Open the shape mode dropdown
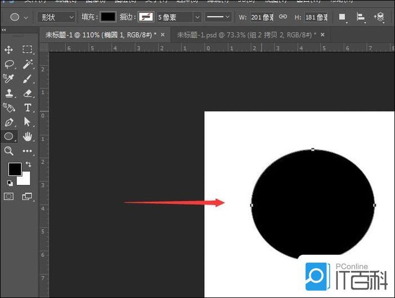Screen dimensions: 395x298 pyautogui.click(x=56, y=17)
